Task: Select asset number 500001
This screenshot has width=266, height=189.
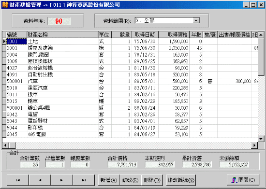Action: click(x=16, y=81)
